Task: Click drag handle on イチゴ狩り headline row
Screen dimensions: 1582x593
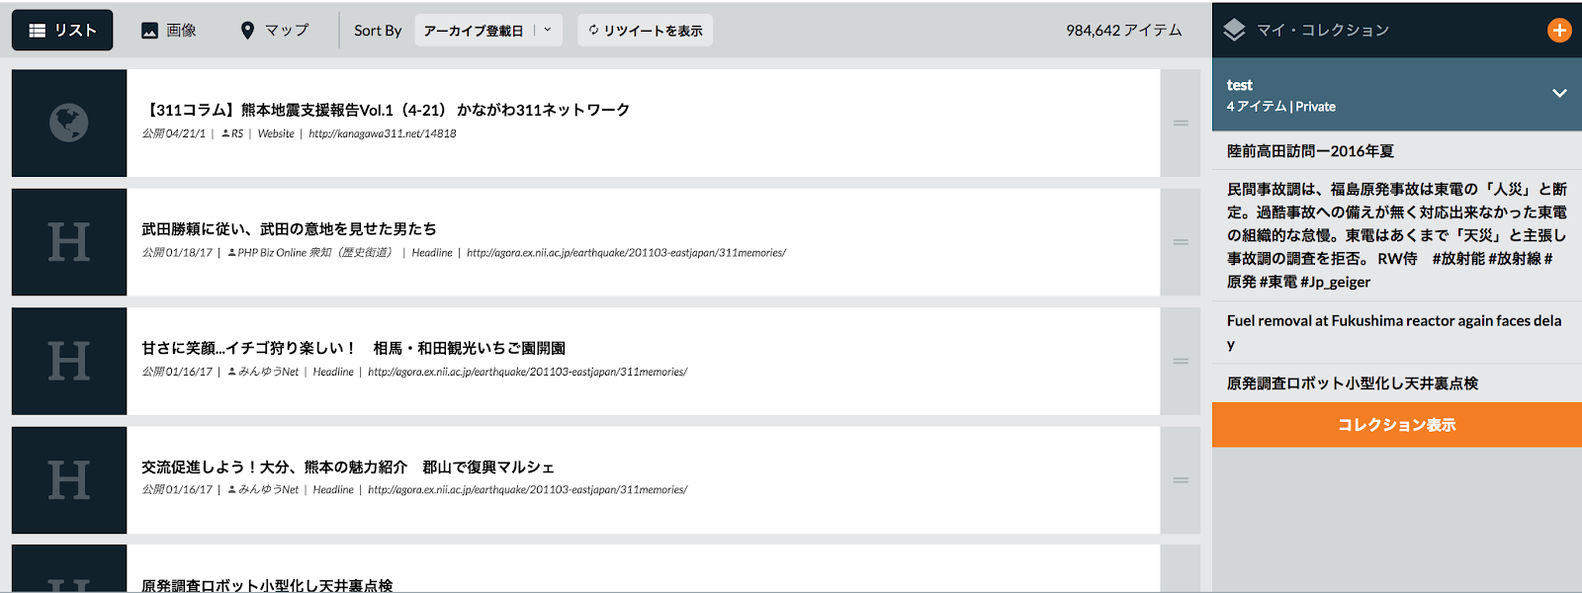Action: [x=1180, y=362]
